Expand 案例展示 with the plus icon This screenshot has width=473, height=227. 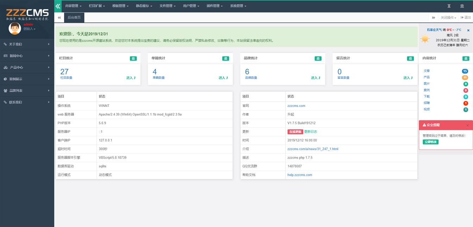click(49, 79)
